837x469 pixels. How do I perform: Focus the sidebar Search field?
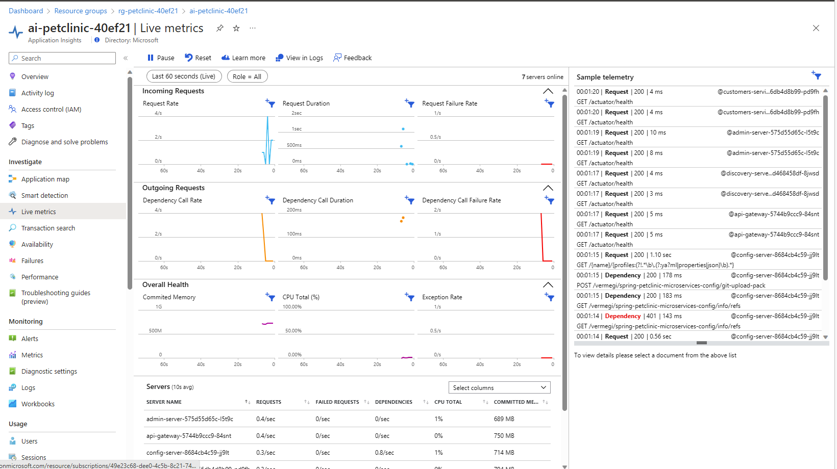tap(62, 58)
